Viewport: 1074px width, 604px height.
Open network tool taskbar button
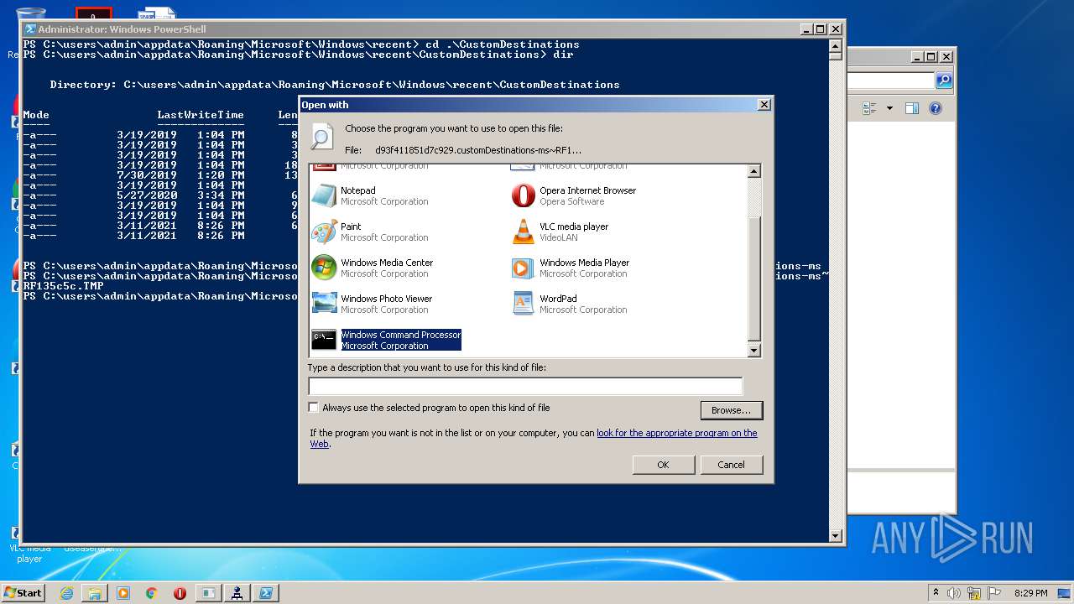pos(237,593)
